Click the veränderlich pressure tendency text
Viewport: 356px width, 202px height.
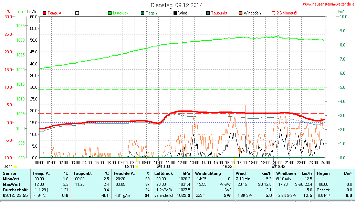[164, 195]
